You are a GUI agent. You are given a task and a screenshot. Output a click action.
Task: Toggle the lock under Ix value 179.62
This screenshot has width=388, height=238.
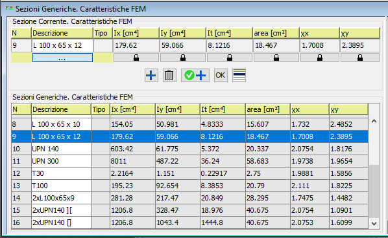(136, 58)
